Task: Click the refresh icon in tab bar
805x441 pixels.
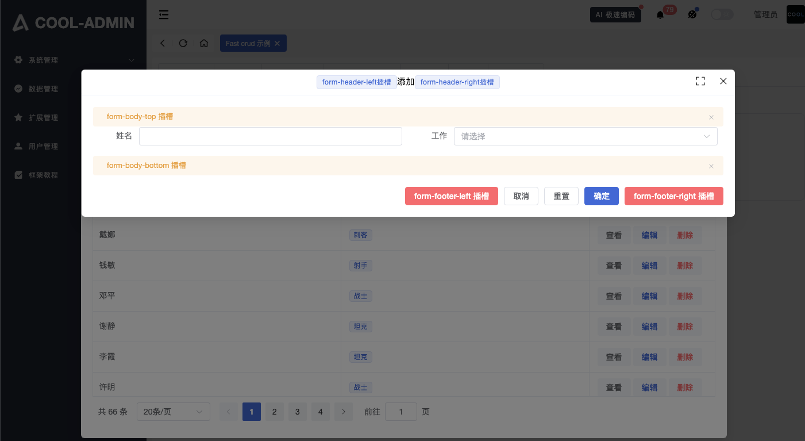Action: tap(183, 43)
